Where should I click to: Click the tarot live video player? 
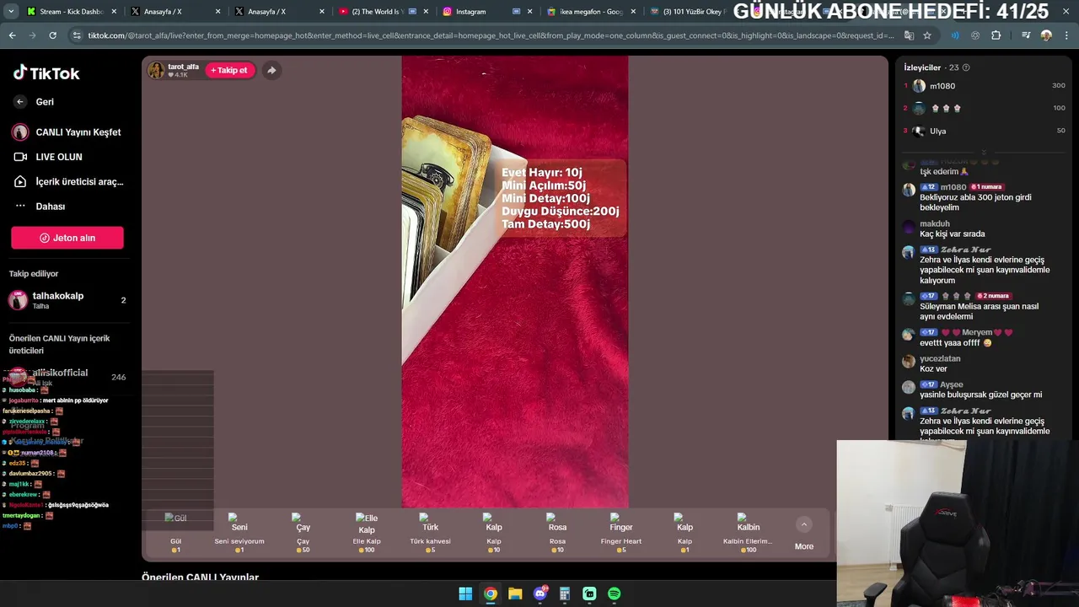pyautogui.click(x=515, y=282)
